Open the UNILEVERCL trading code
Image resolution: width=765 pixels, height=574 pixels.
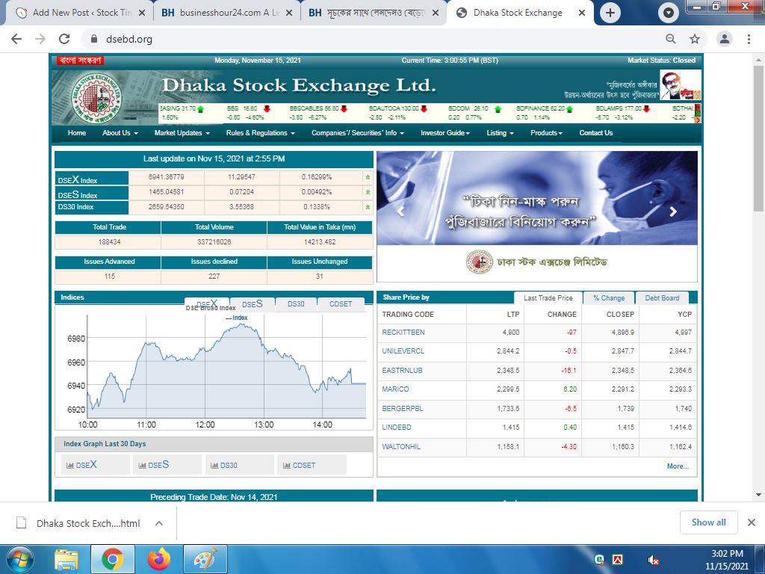click(403, 351)
